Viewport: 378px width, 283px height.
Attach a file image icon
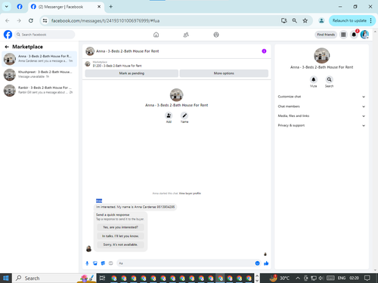point(95,263)
